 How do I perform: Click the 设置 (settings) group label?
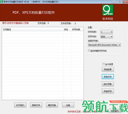90,27
